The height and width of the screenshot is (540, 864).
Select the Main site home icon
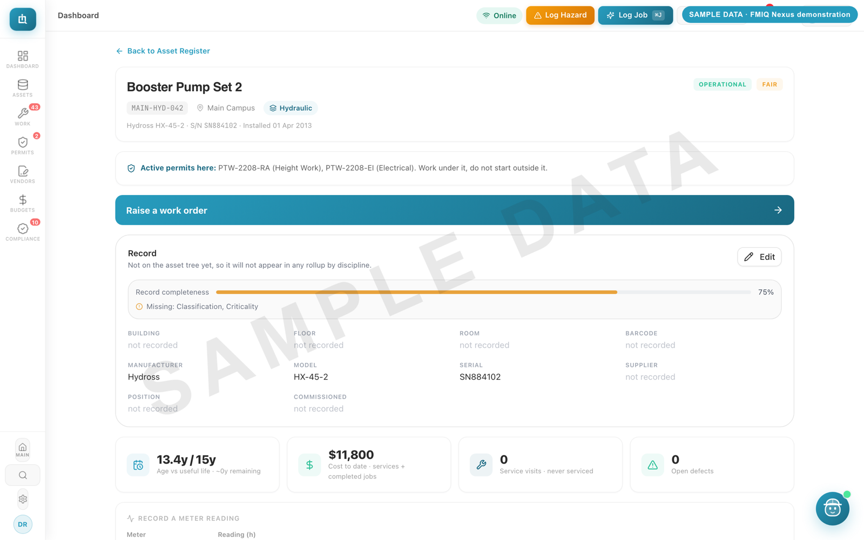pyautogui.click(x=23, y=449)
